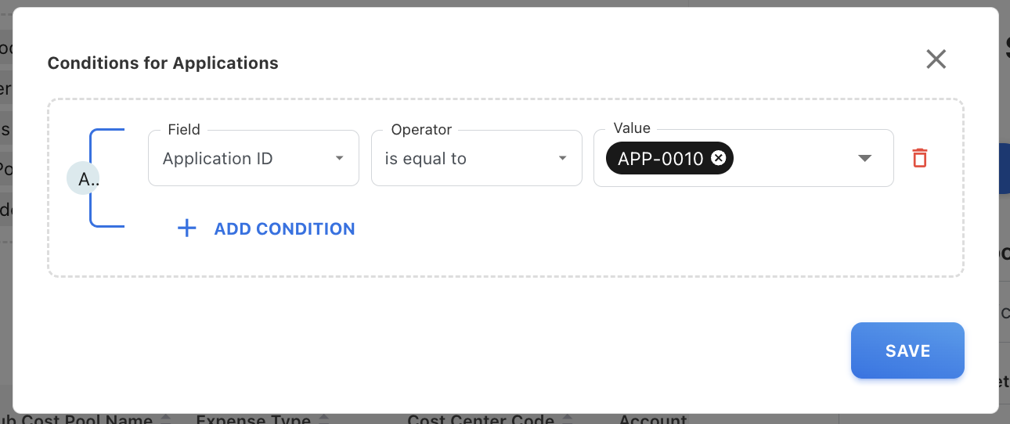This screenshot has height=424, width=1010.
Task: Select the APP-0010 chip label
Action: pyautogui.click(x=660, y=158)
